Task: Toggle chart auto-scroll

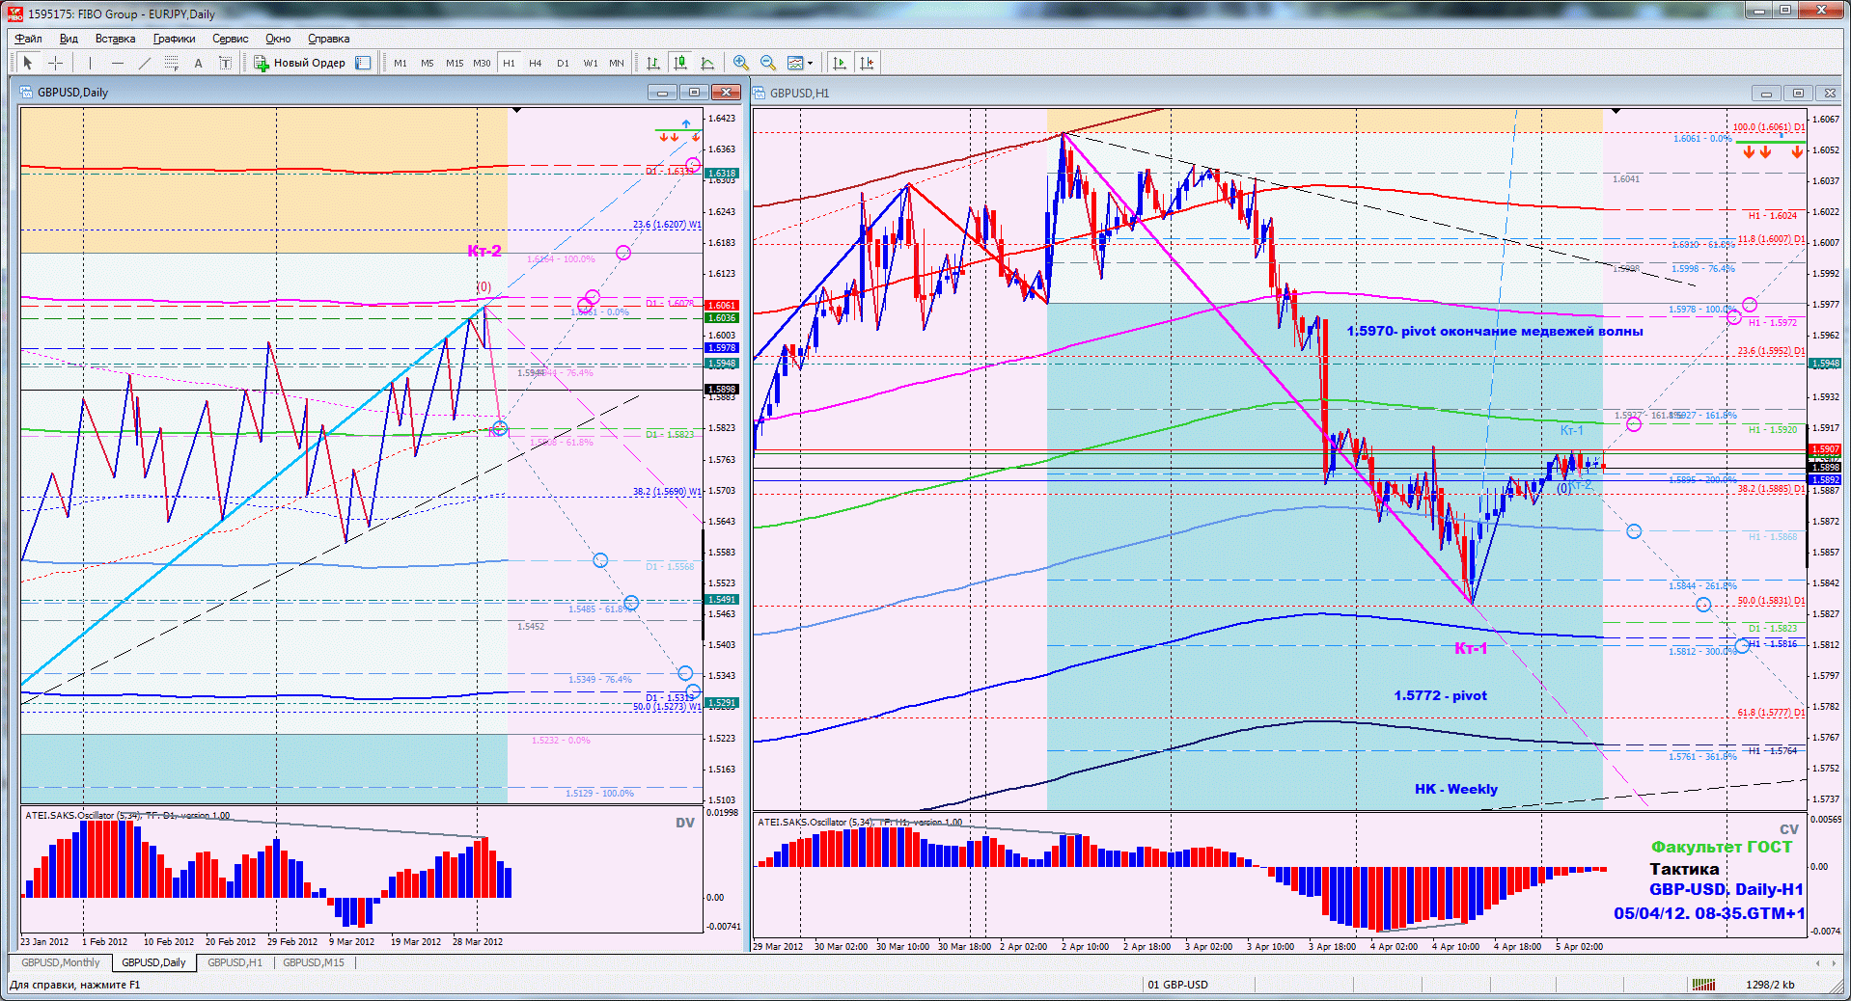Action: click(840, 63)
